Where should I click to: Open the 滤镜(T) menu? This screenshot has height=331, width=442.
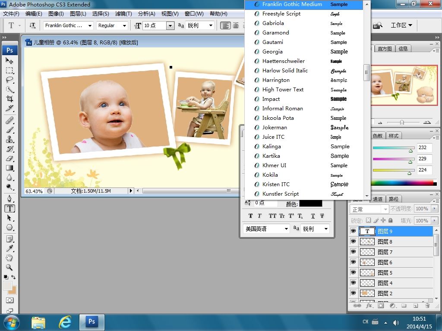(x=123, y=14)
